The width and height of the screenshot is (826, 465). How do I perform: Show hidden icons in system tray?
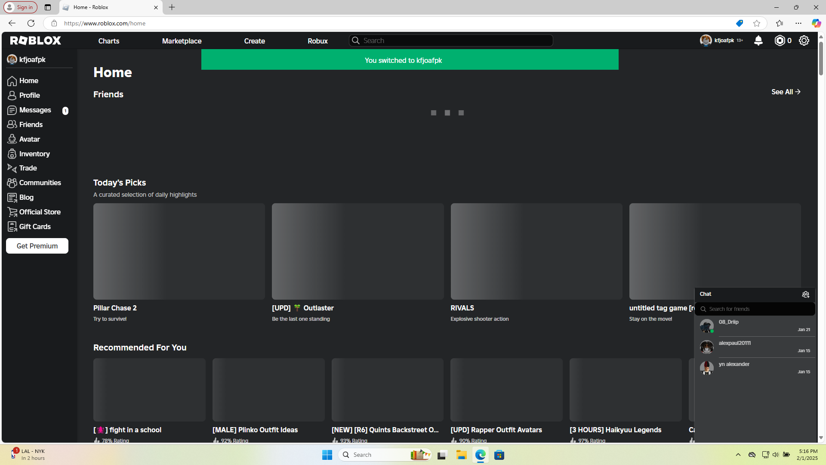pyautogui.click(x=738, y=455)
